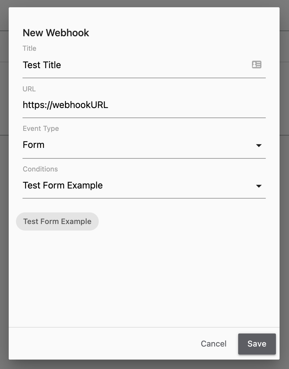Click the selected 'Test Form Example' condition value

(63, 186)
